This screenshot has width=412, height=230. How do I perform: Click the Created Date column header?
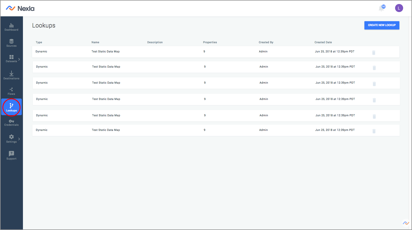pyautogui.click(x=323, y=42)
